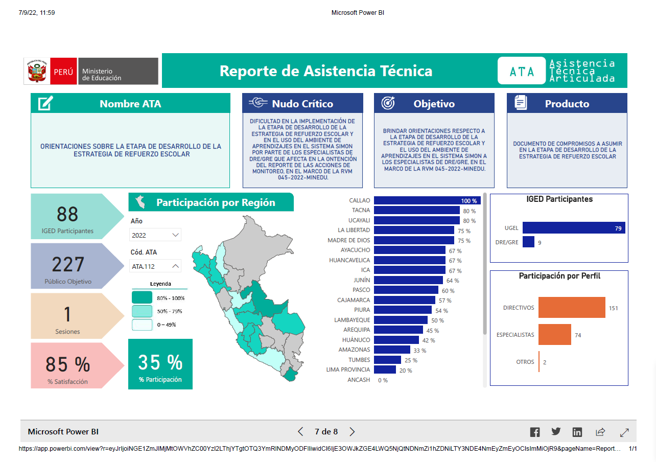Go to previous report page arrow
The height and width of the screenshot is (462, 656).
pyautogui.click(x=300, y=432)
